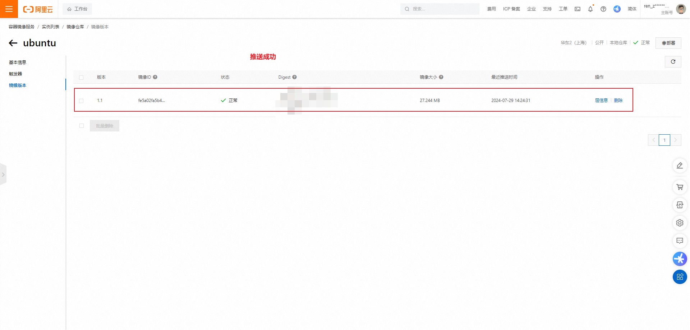690x330 pixels.
Task: Open the language selector 简体
Action: point(632,9)
